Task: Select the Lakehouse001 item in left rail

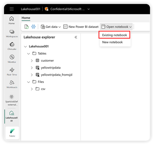Action: [12, 116]
